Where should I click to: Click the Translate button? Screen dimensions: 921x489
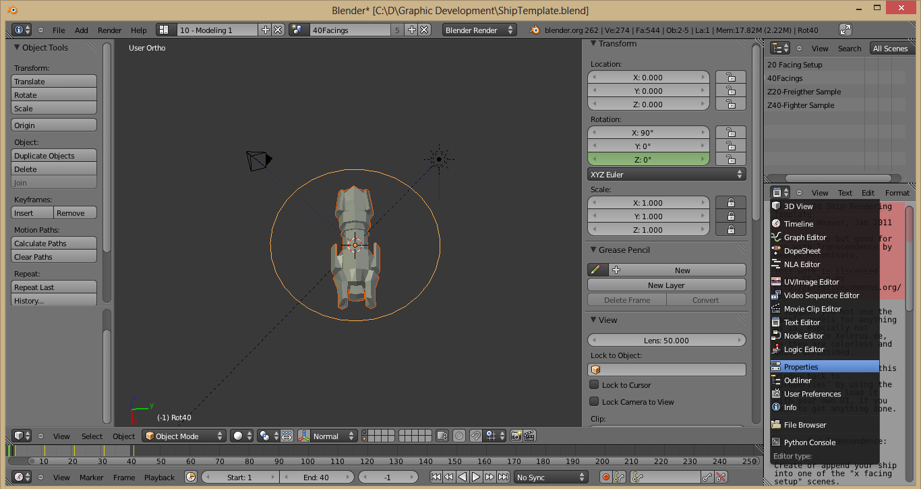(54, 81)
